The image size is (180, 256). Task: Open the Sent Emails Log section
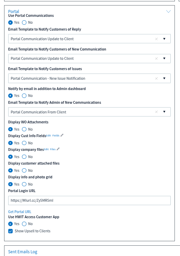[23, 252]
